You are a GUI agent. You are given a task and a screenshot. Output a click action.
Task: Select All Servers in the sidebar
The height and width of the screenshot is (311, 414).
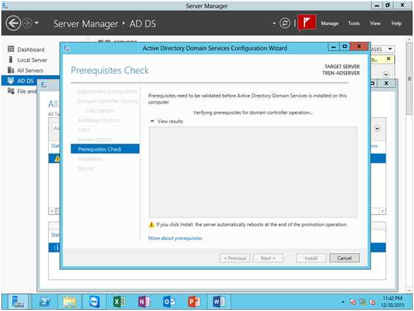[30, 71]
